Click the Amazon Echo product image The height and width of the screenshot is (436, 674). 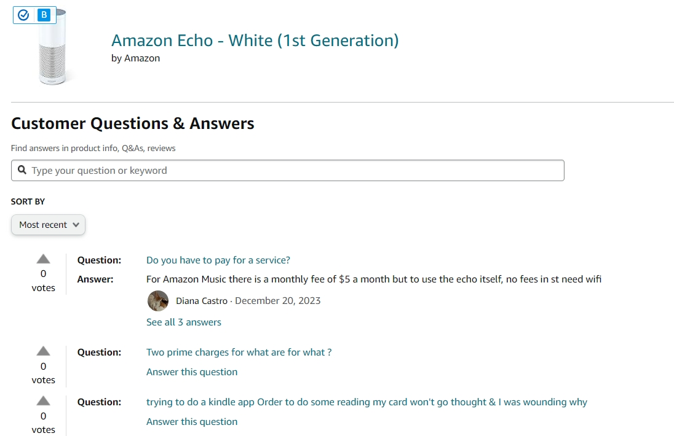pyautogui.click(x=52, y=47)
